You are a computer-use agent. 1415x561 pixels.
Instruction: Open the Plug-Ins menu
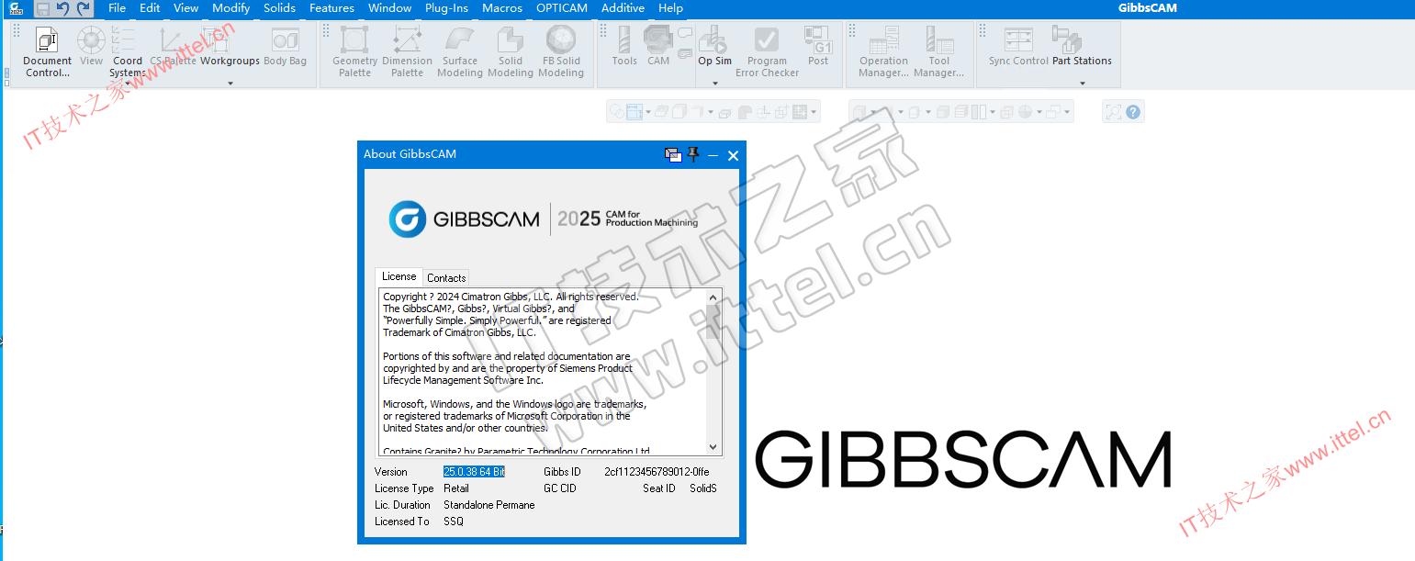pyautogui.click(x=446, y=8)
